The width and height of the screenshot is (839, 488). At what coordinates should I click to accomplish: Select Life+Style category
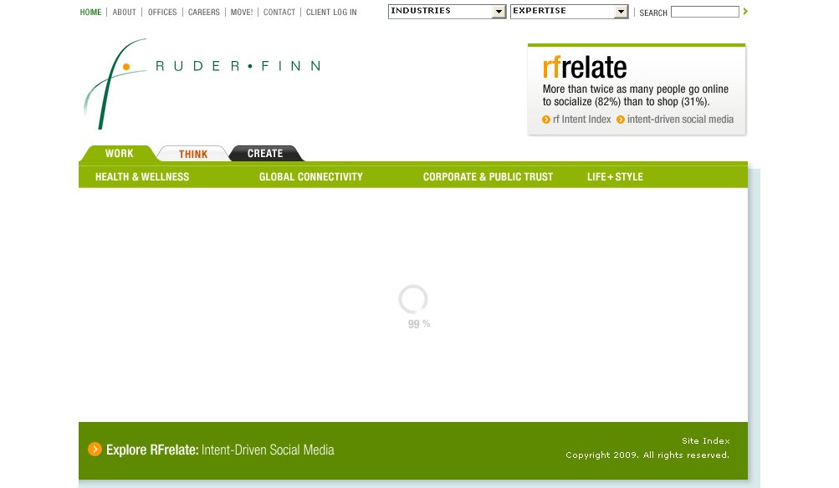coord(615,177)
